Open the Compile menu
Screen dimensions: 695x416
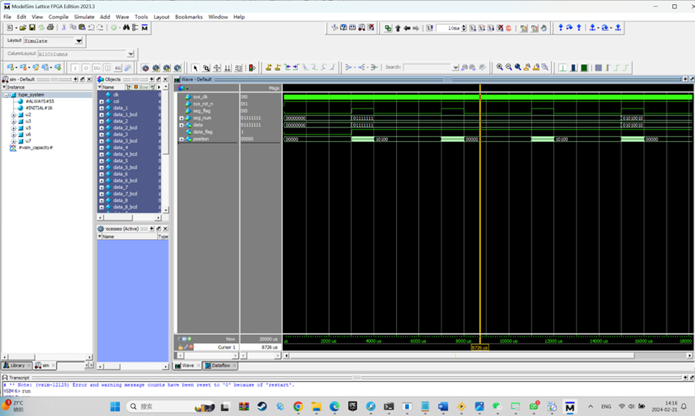tap(58, 17)
